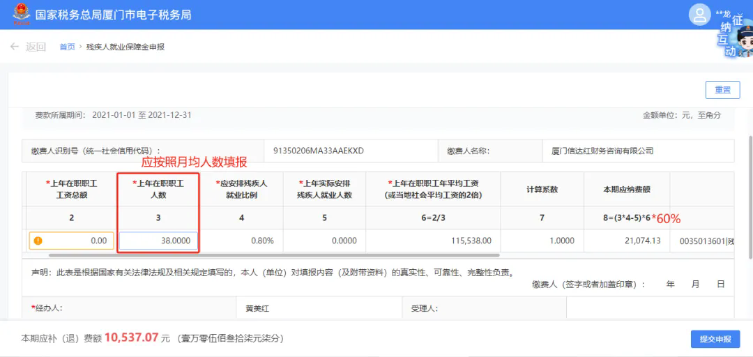Image resolution: width=753 pixels, height=357 pixels.
Task: Click the **龙 username label
Action: 723,13
